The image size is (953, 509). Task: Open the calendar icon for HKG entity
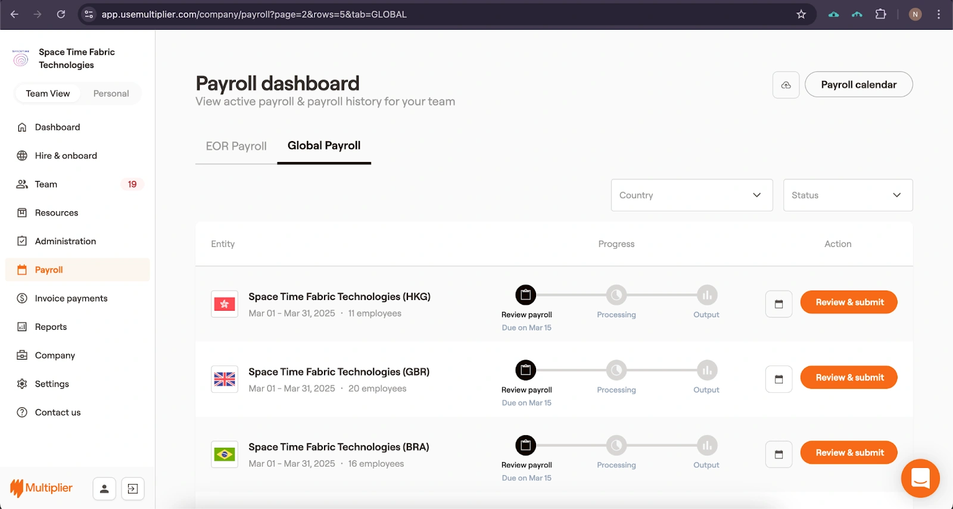point(778,304)
